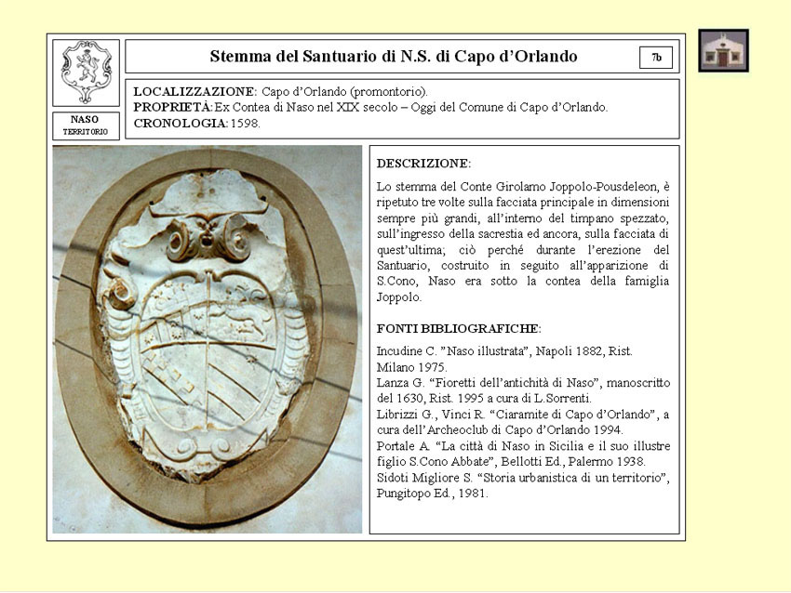Click the sanctuary building thumbnail icon

[x=723, y=50]
